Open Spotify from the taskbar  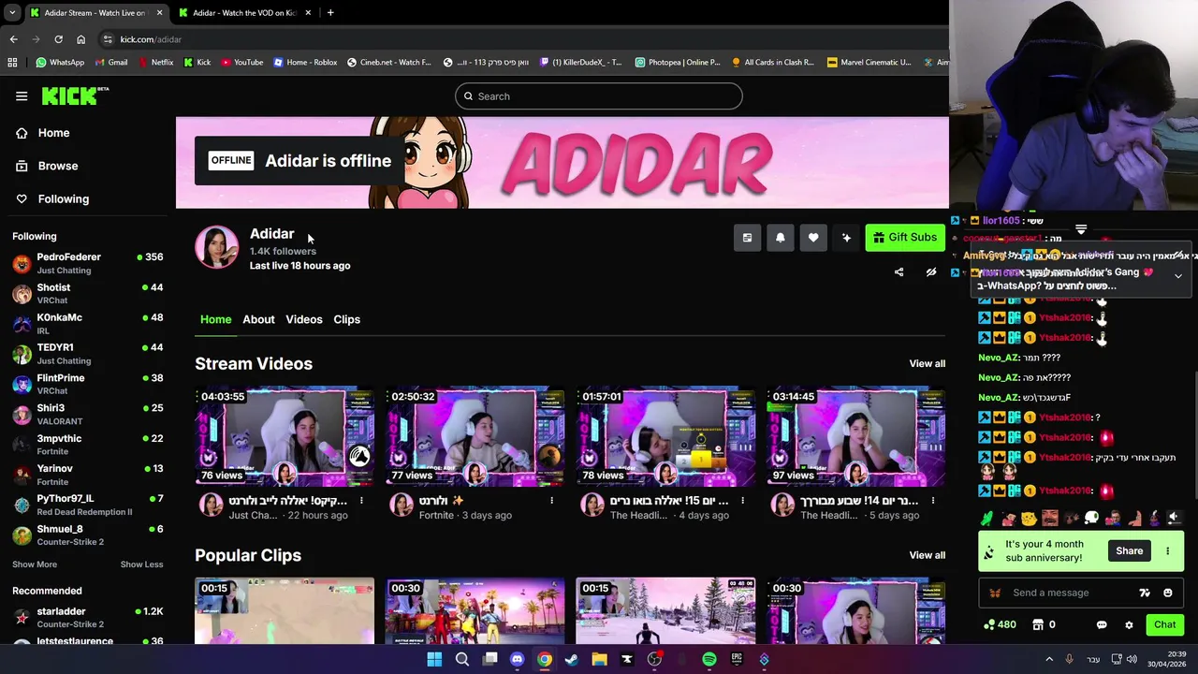pos(709,659)
